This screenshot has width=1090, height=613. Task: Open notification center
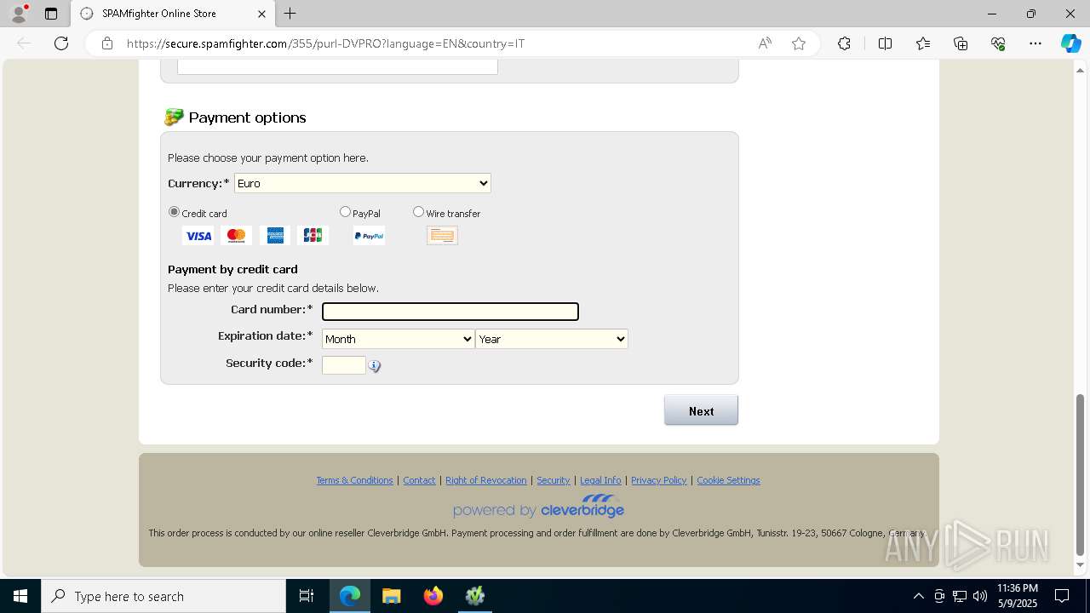click(x=1063, y=596)
